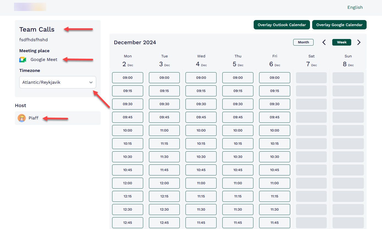Switch to Month view
The image size is (382, 229).
click(x=303, y=42)
